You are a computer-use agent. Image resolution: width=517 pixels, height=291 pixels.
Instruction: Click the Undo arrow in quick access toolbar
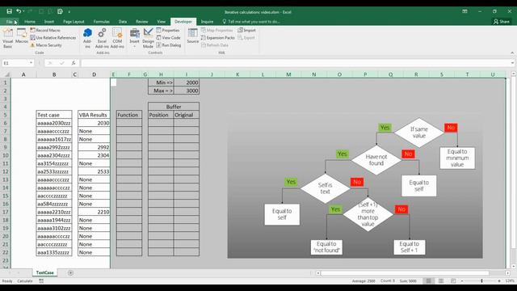pyautogui.click(x=19, y=11)
